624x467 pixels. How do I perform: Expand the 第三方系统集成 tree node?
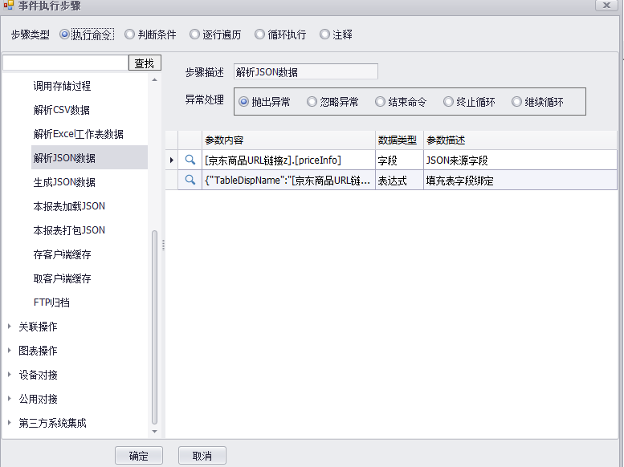coord(10,423)
